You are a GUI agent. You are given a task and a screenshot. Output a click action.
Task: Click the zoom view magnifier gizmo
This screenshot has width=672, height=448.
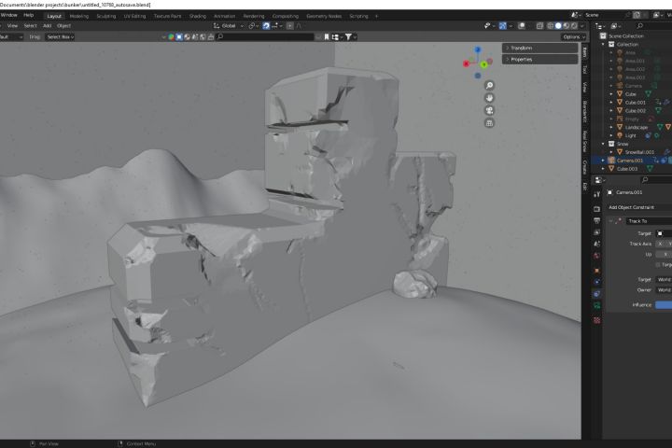pyautogui.click(x=489, y=86)
